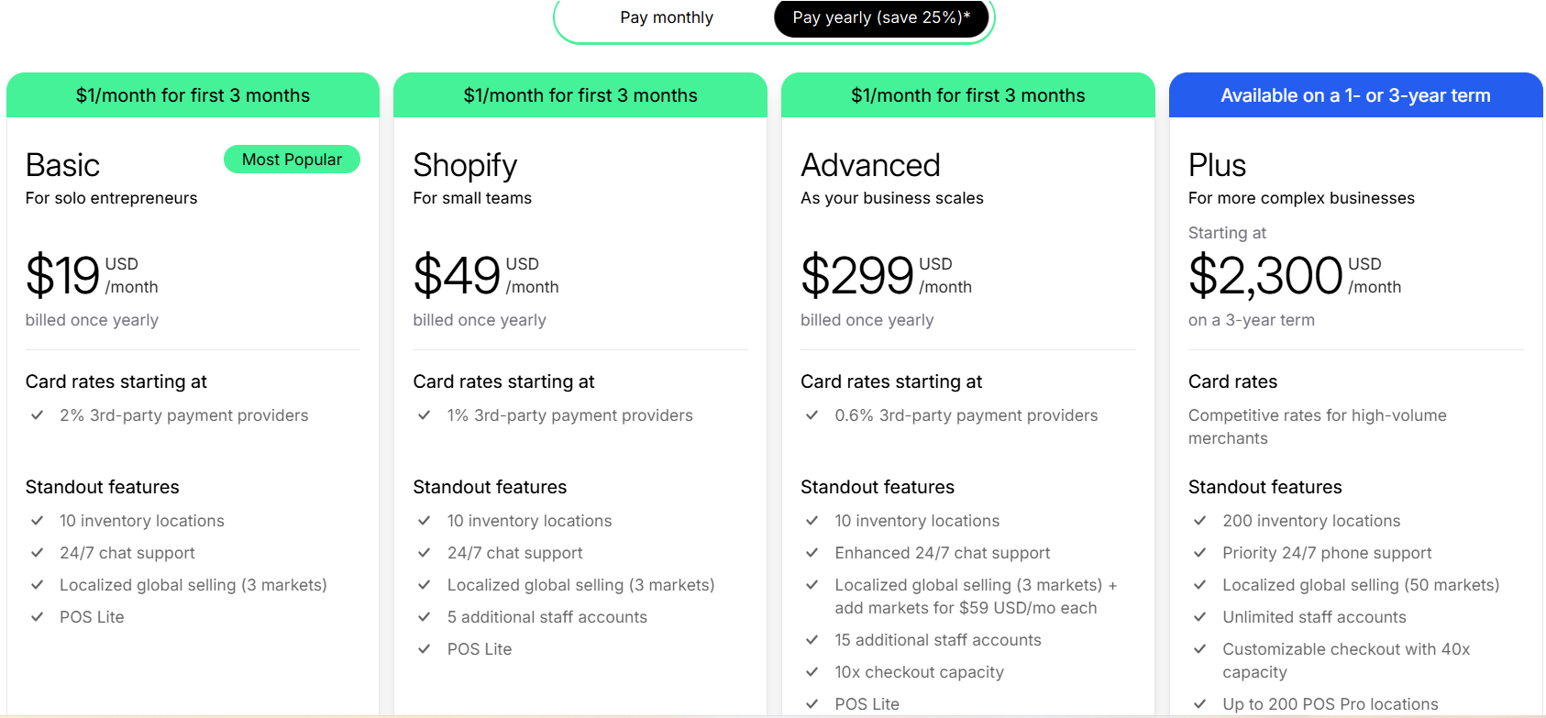Click the Basic $1/month promo banner
1546x718 pixels.
click(193, 95)
